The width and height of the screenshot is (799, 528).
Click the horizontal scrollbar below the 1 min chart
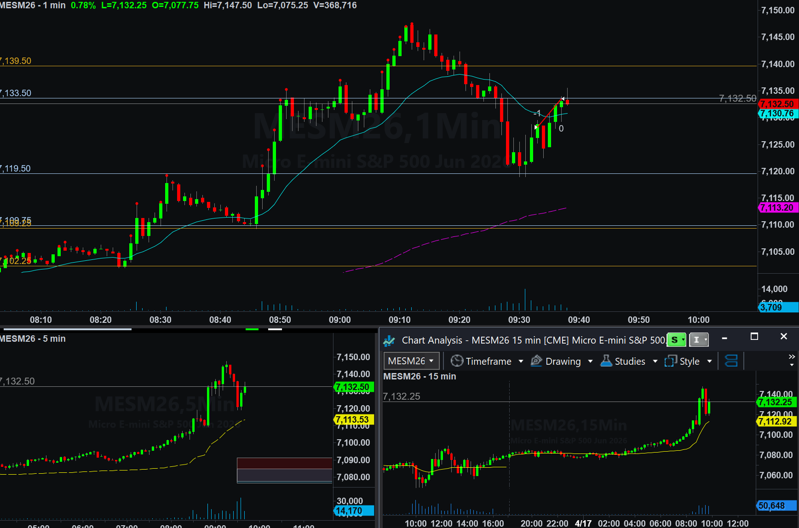[x=67, y=329]
